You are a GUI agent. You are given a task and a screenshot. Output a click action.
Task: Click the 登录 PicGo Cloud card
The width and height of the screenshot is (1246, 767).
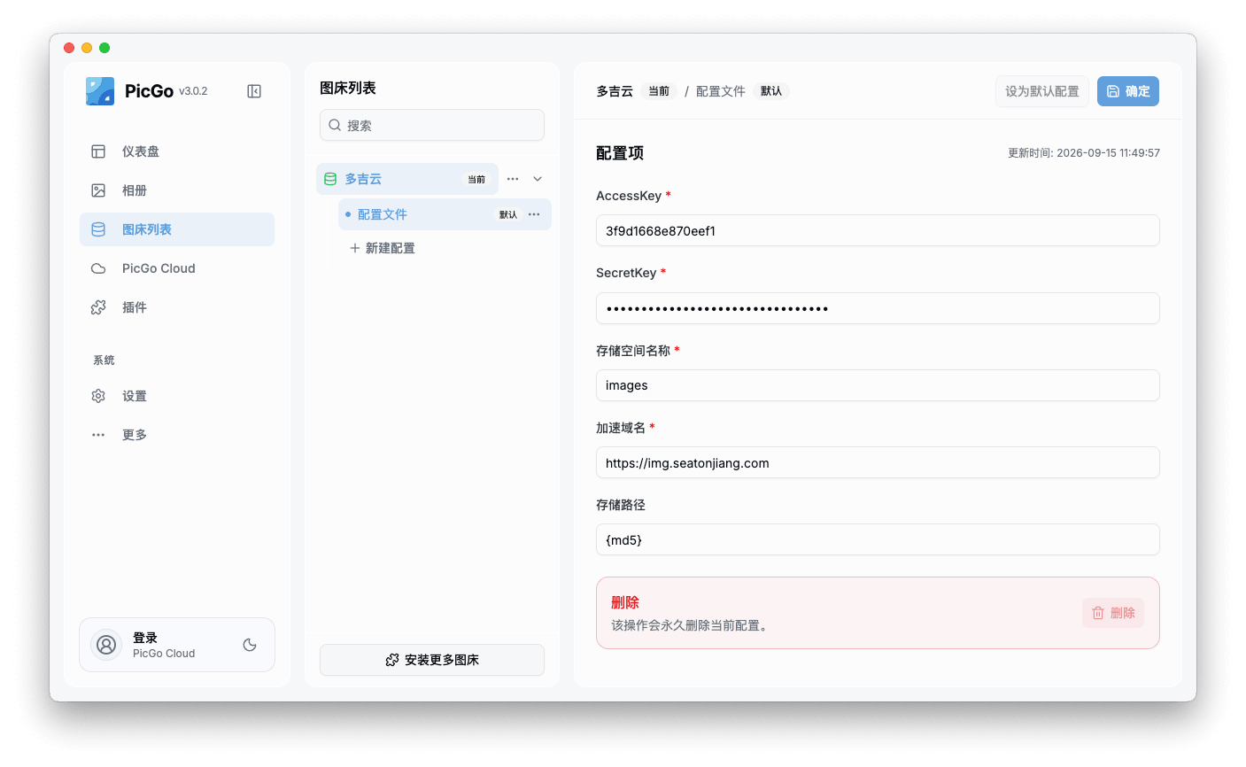coord(177,645)
